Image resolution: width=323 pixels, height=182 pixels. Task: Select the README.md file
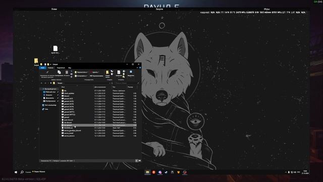coord(99,128)
